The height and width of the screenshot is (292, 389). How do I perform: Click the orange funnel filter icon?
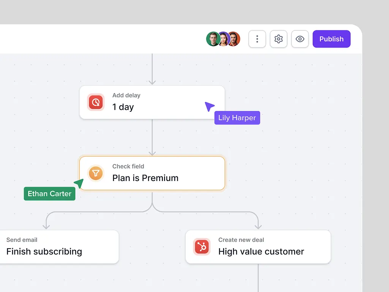[96, 173]
